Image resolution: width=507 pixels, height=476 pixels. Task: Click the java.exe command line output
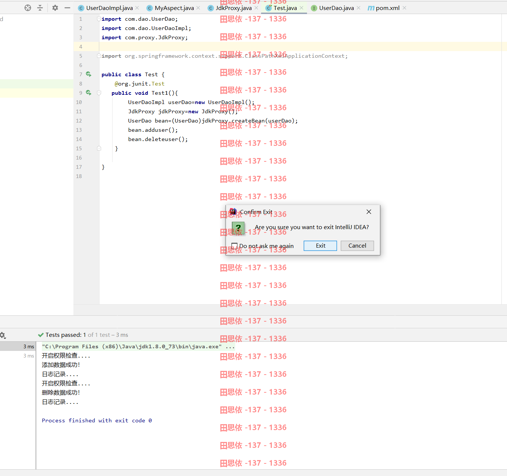point(138,346)
